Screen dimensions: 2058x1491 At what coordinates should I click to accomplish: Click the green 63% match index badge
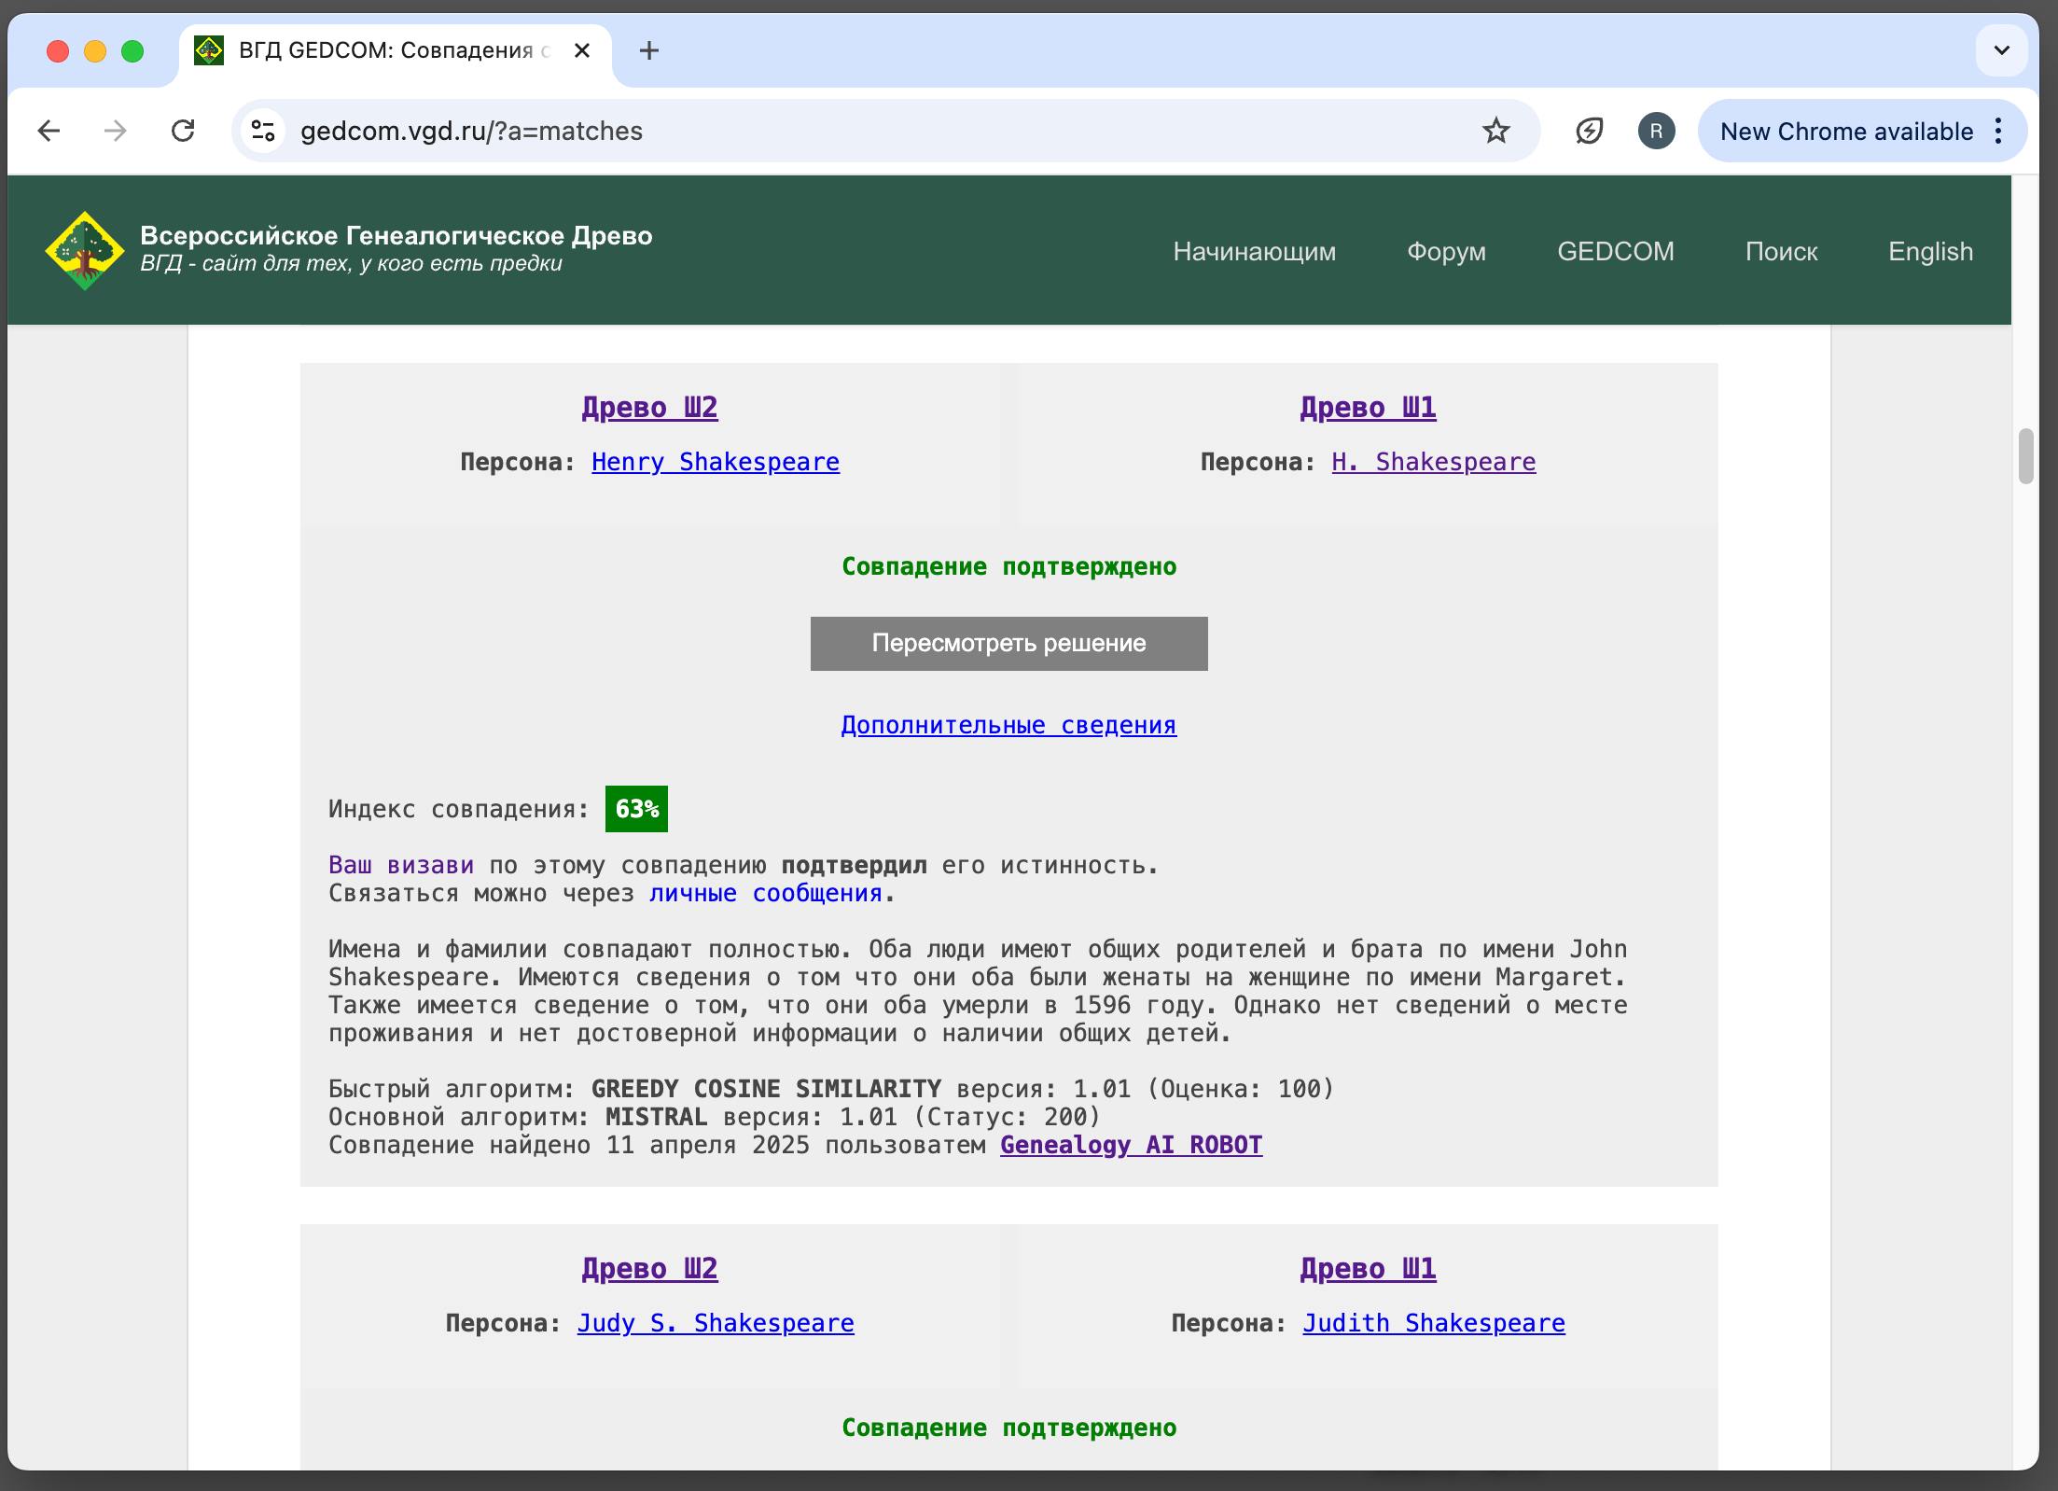pos(636,809)
